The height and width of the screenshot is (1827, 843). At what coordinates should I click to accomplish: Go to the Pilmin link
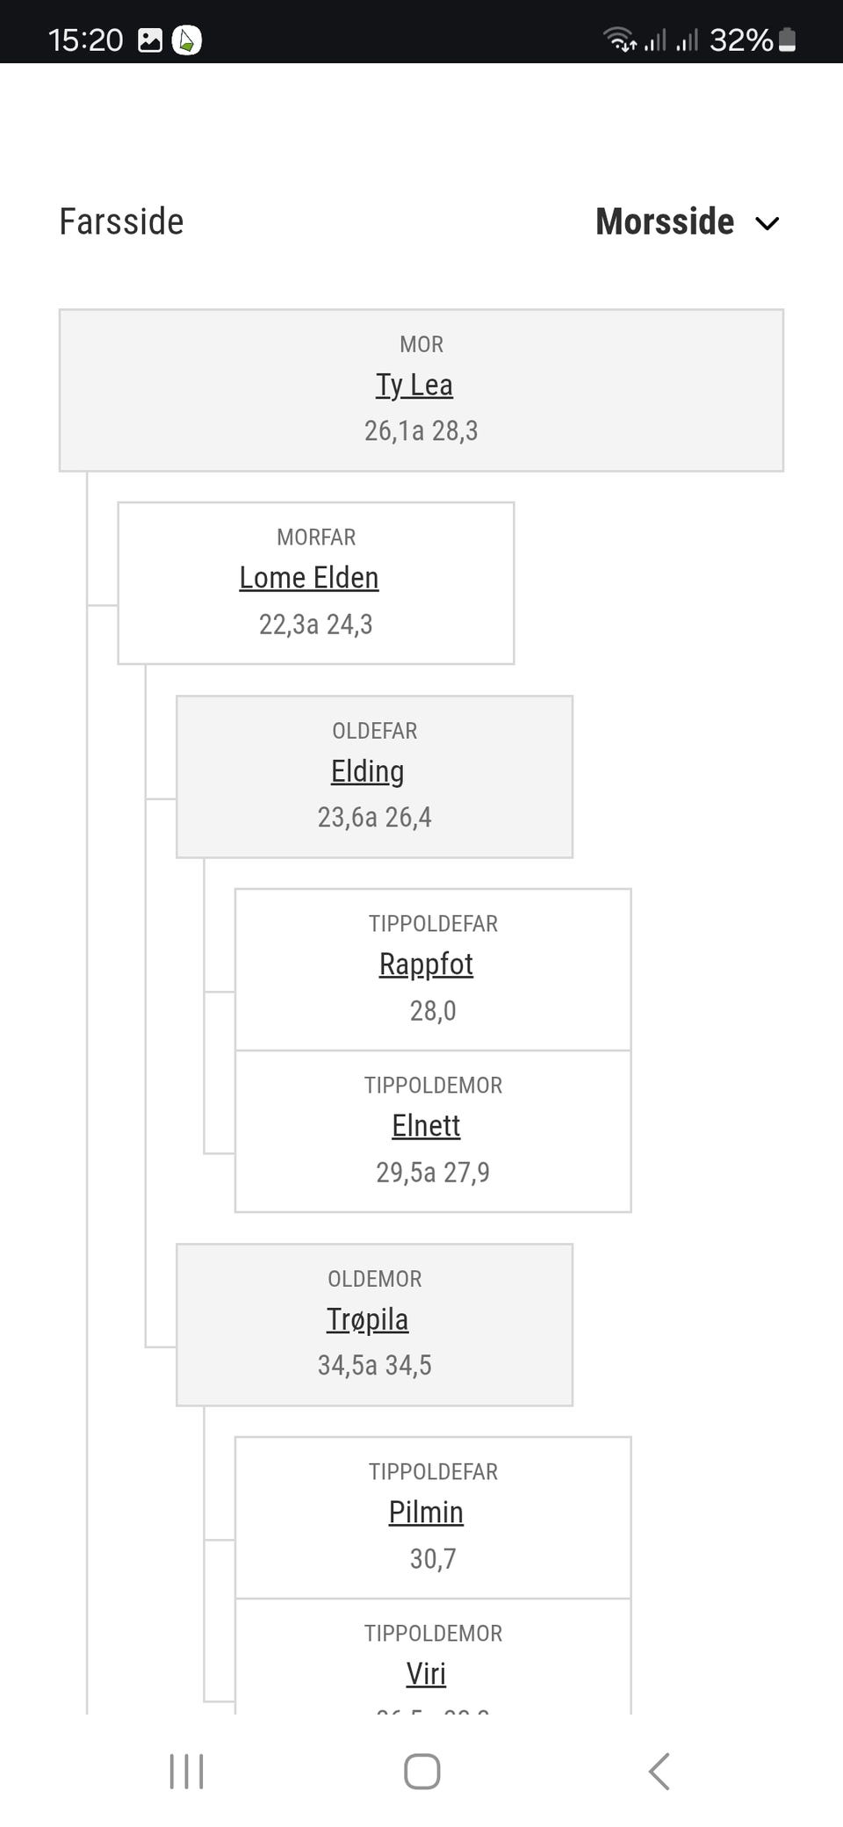point(426,1513)
